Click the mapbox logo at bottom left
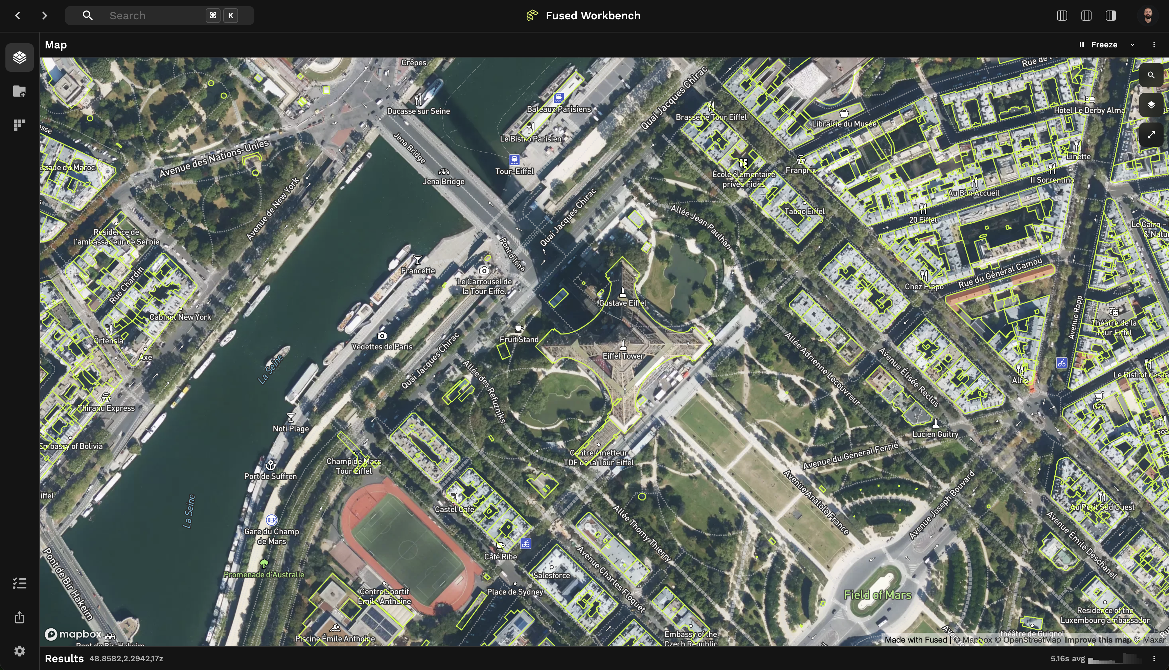 tap(73, 634)
